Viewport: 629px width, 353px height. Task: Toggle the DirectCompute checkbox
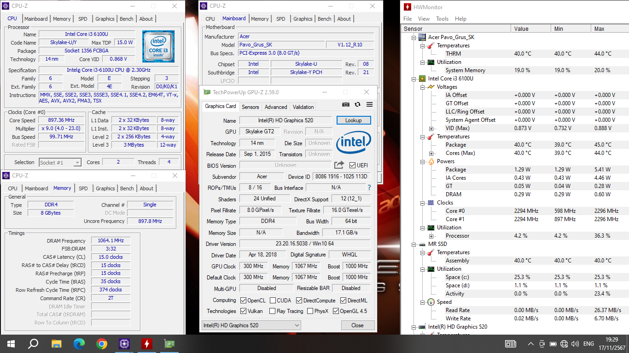pos(299,301)
